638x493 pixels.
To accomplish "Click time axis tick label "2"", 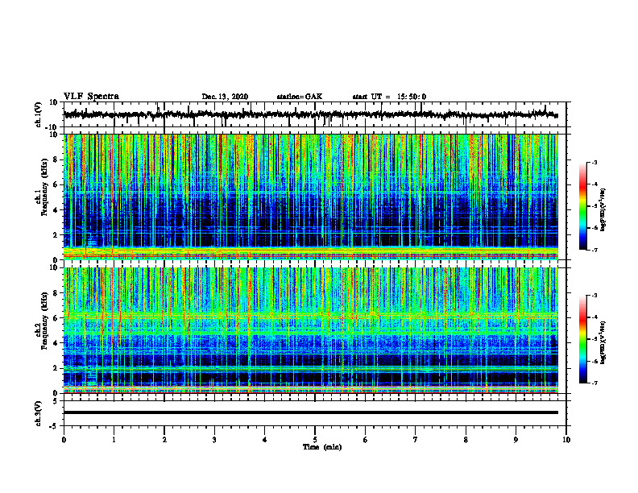I will click(x=164, y=440).
